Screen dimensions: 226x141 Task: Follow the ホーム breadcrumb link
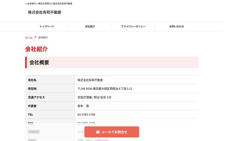pyautogui.click(x=29, y=37)
